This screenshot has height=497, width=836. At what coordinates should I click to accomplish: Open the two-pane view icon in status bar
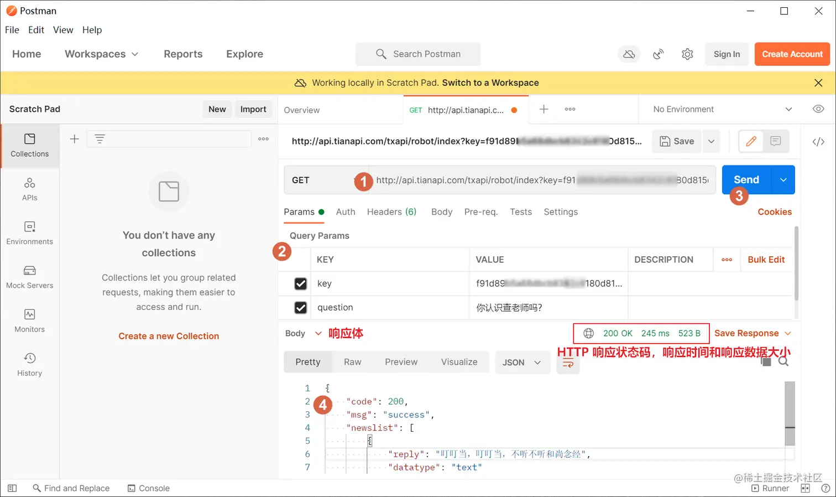click(805, 488)
